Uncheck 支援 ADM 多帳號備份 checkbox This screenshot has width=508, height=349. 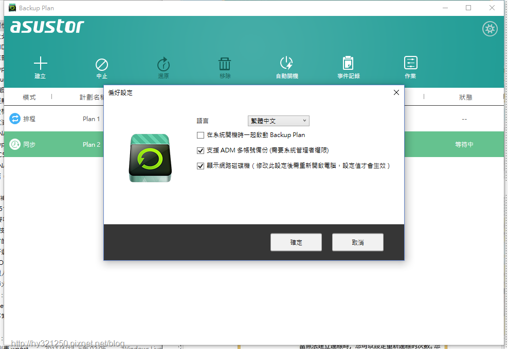[201, 150]
